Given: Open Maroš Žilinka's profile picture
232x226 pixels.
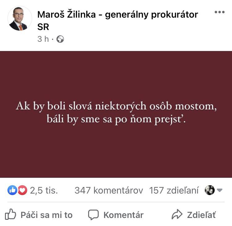Looking at the screenshot, I should [20, 19].
